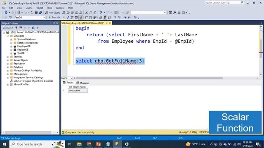Click the New Query toolbar button
Image resolution: width=264 pixels, height=148 pixels.
point(52,13)
